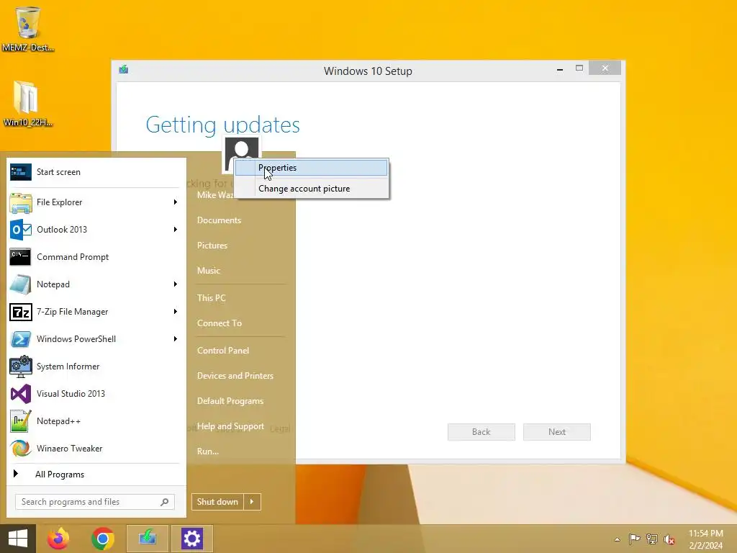Click the Action Center flag tray icon
Screen dimensions: 737x553
pyautogui.click(x=634, y=539)
